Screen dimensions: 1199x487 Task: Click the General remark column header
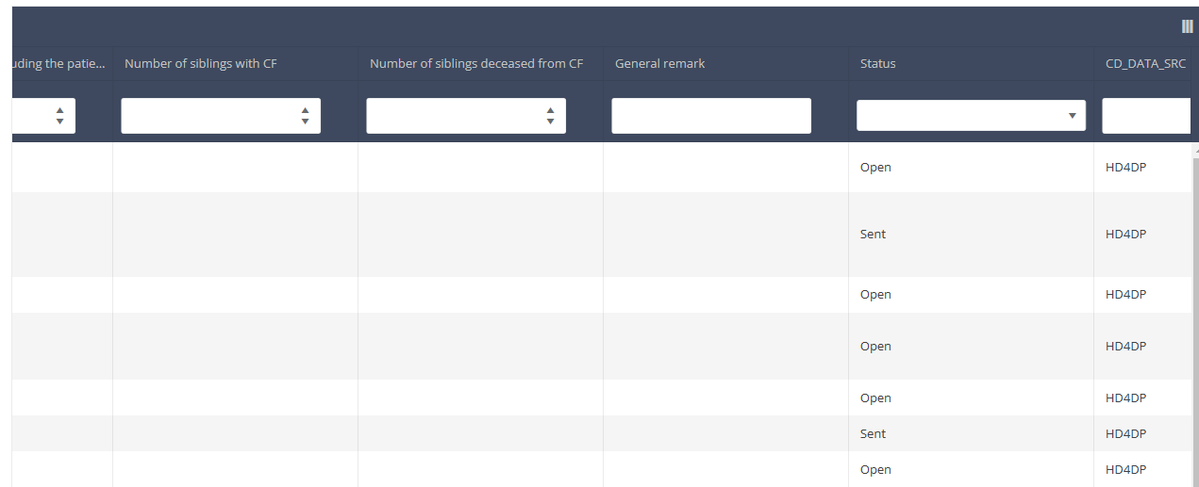point(659,64)
